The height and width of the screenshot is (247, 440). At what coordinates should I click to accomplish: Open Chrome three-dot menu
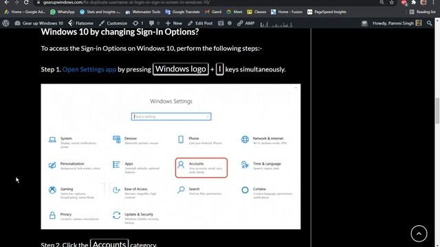[434, 2]
